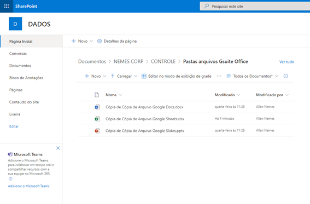
Task: Expand the Todos os Documentos view dropdown
Action: pos(277,76)
